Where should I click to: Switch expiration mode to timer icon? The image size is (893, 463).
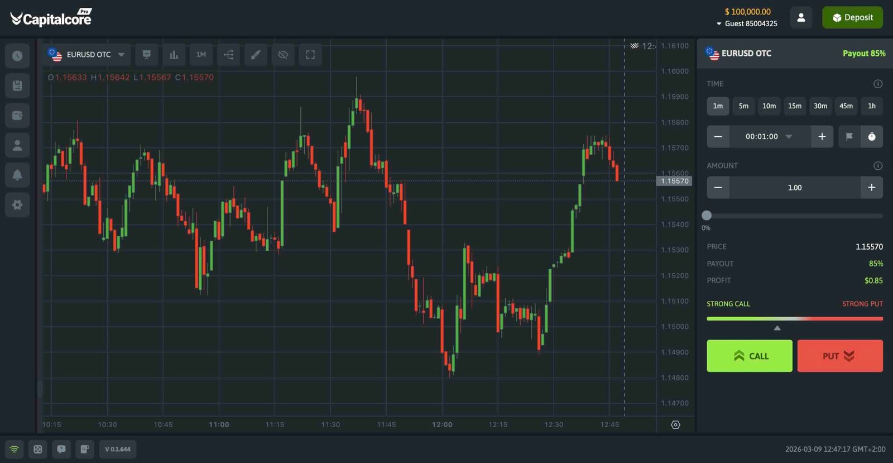click(x=871, y=136)
